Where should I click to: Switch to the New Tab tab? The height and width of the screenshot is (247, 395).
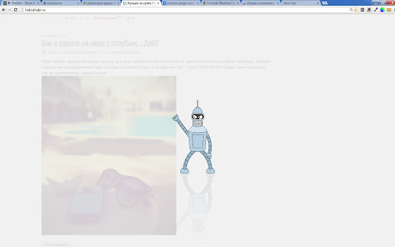301,3
